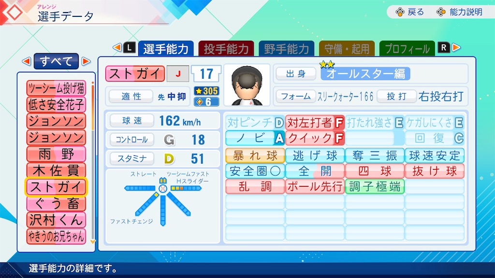Viewport: 495px width, 278px height.
Task: Click the スタミナ D rank icon
Action: point(169,159)
